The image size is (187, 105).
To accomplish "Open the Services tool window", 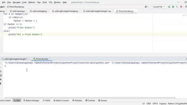I will (x=103, y=100).
